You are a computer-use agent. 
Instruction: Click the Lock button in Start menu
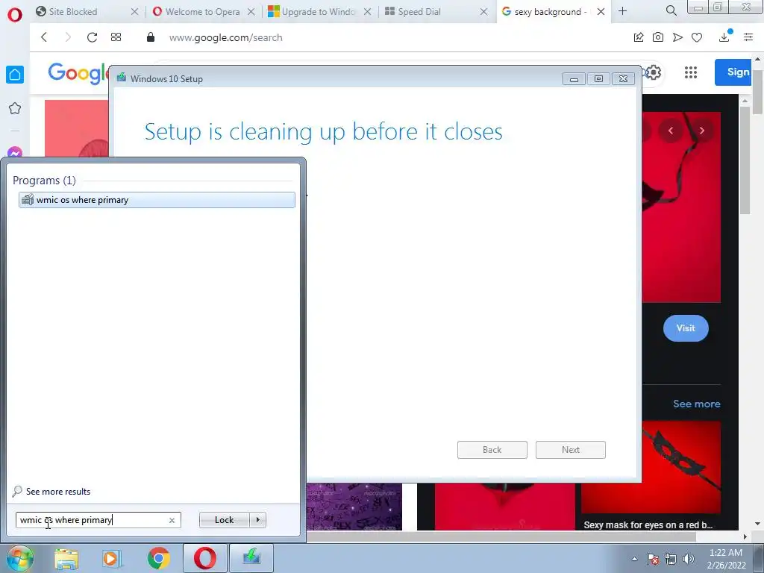(x=224, y=520)
